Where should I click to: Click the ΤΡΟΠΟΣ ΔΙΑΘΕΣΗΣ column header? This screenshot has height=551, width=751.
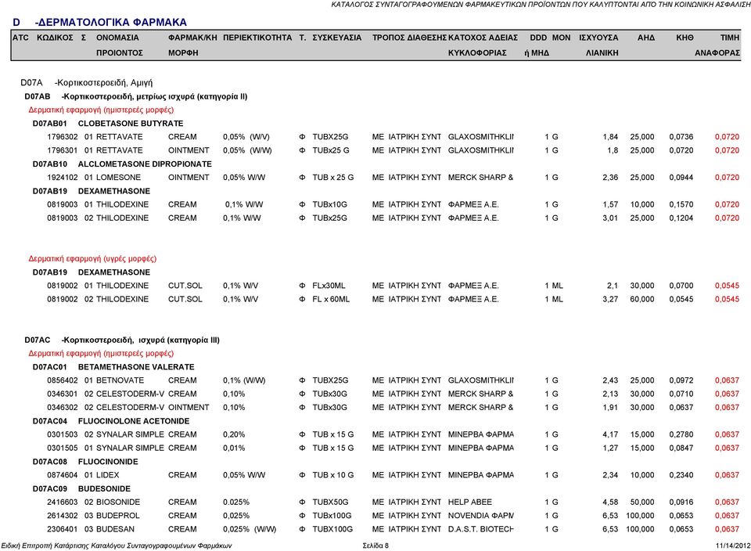pyautogui.click(x=409, y=38)
